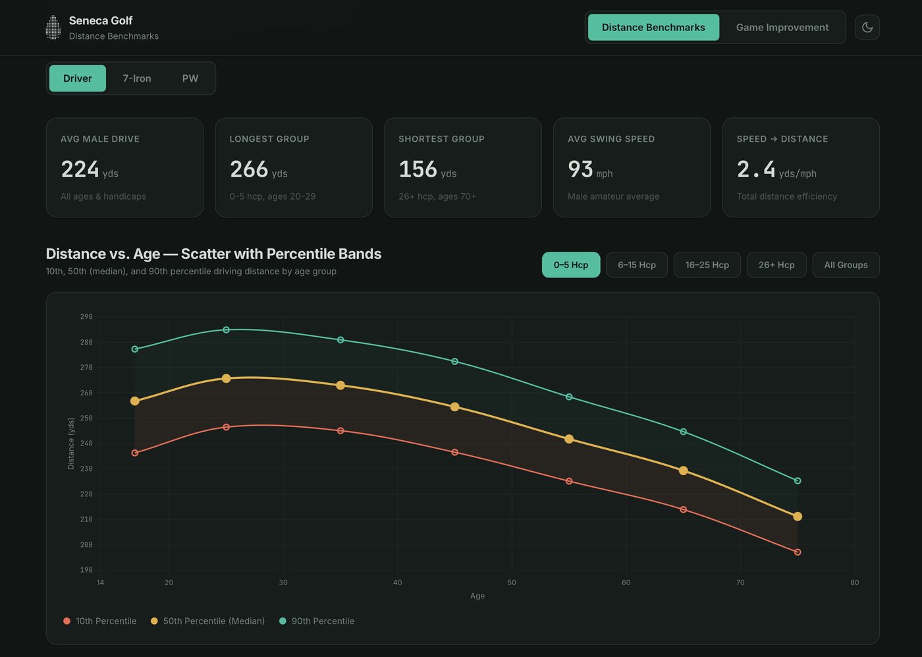Filter chart by 16–25 Hcp
The image size is (922, 657).
coord(707,265)
